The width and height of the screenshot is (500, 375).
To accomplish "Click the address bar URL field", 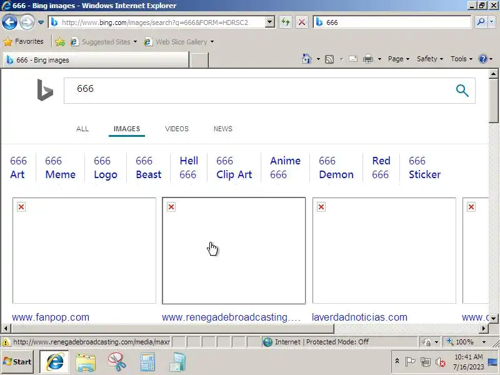I will [x=157, y=22].
